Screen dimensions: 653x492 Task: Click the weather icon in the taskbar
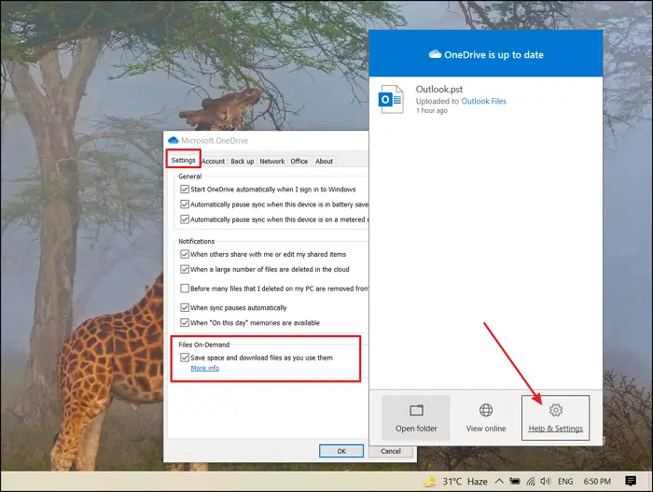click(x=430, y=481)
